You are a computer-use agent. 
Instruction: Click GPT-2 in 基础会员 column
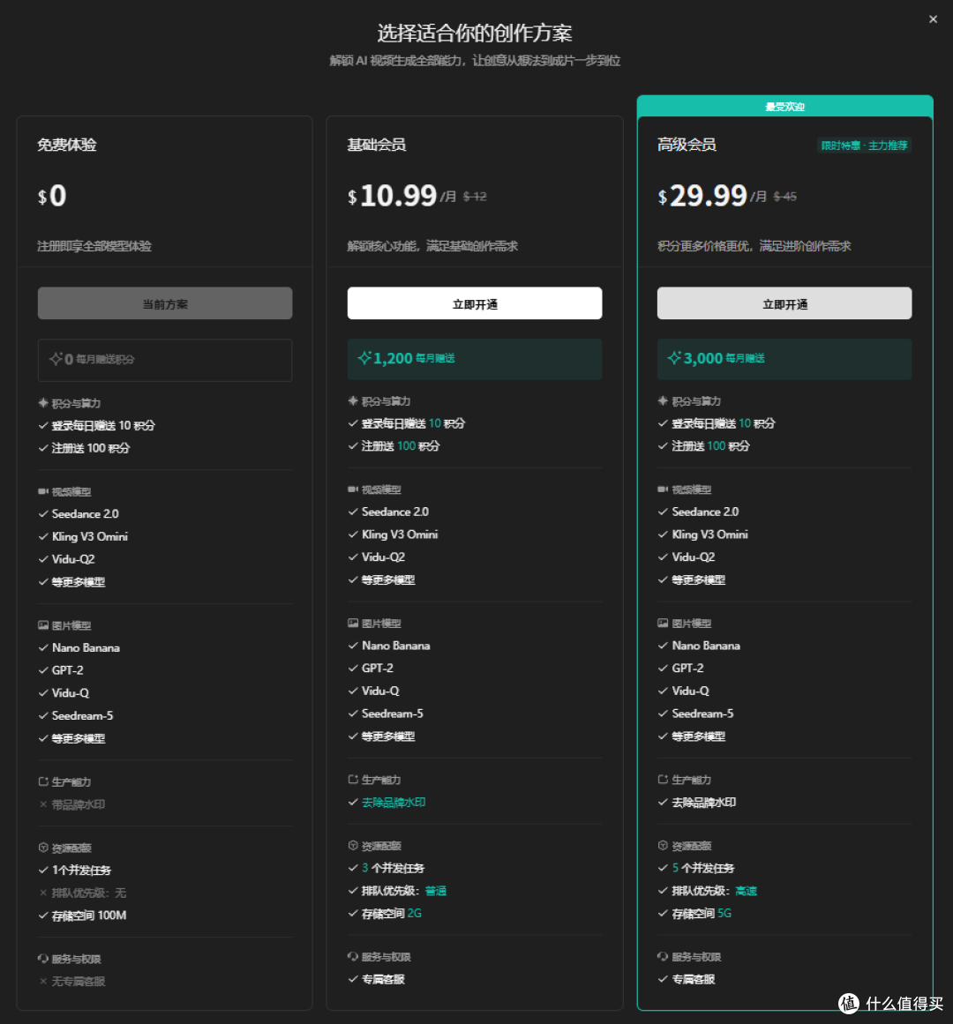pos(378,668)
